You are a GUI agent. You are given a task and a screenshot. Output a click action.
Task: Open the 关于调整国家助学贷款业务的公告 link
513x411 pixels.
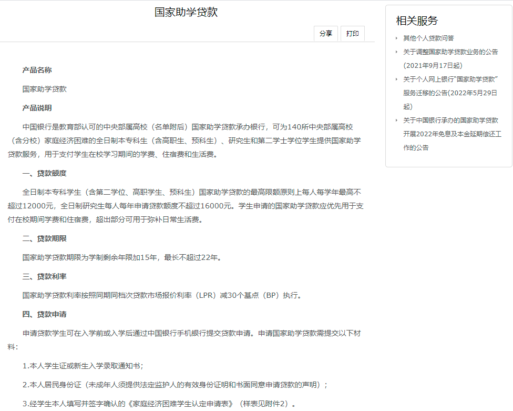click(450, 52)
